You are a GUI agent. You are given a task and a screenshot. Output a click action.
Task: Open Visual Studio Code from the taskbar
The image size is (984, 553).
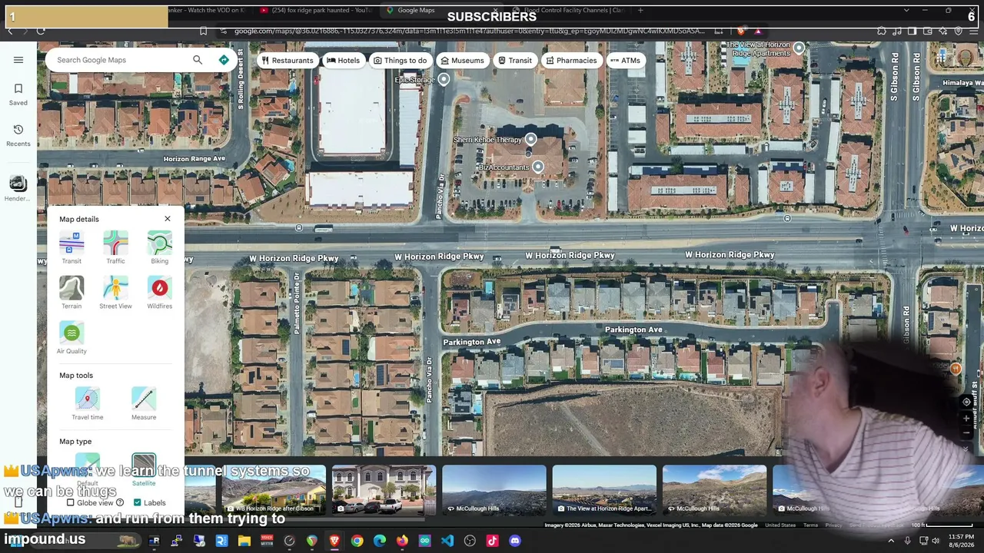(447, 541)
